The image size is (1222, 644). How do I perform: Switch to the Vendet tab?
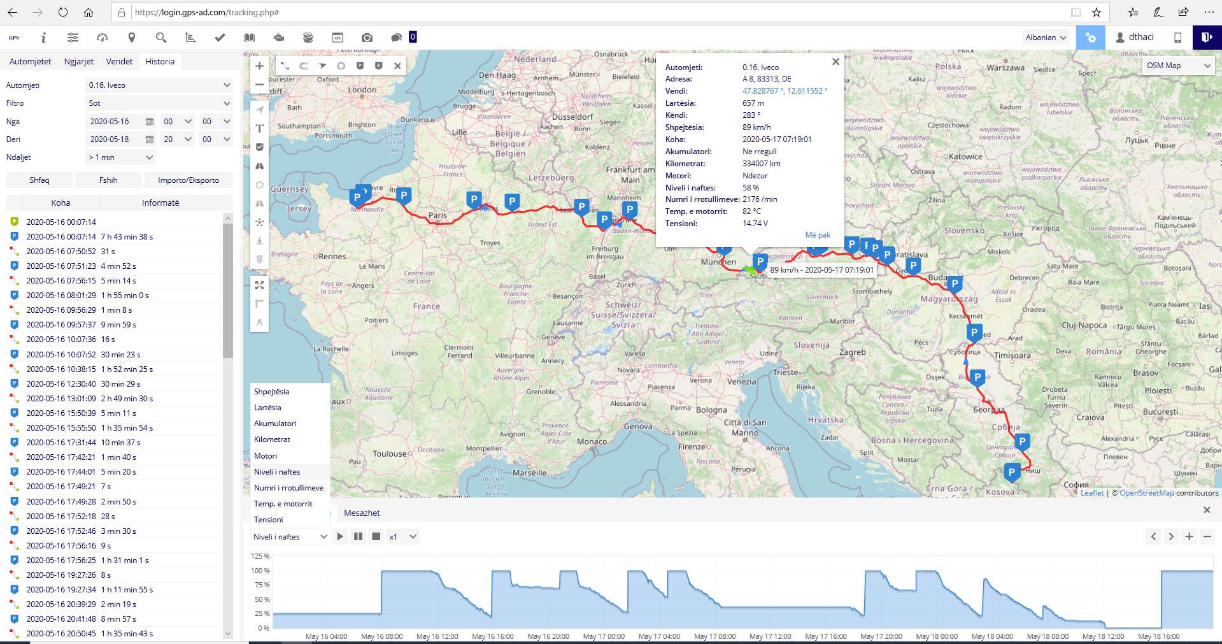120,62
